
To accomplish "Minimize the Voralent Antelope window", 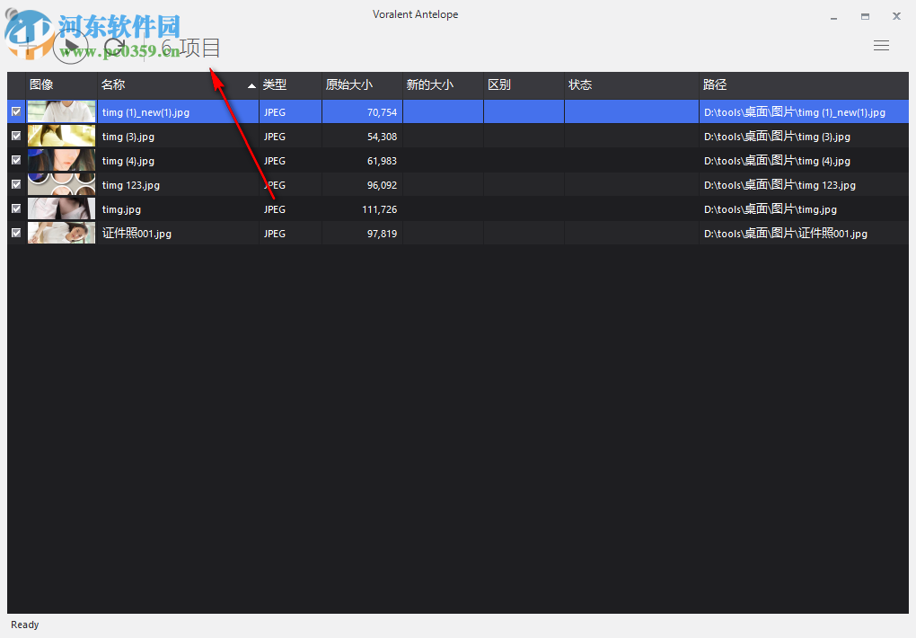I will 833,17.
